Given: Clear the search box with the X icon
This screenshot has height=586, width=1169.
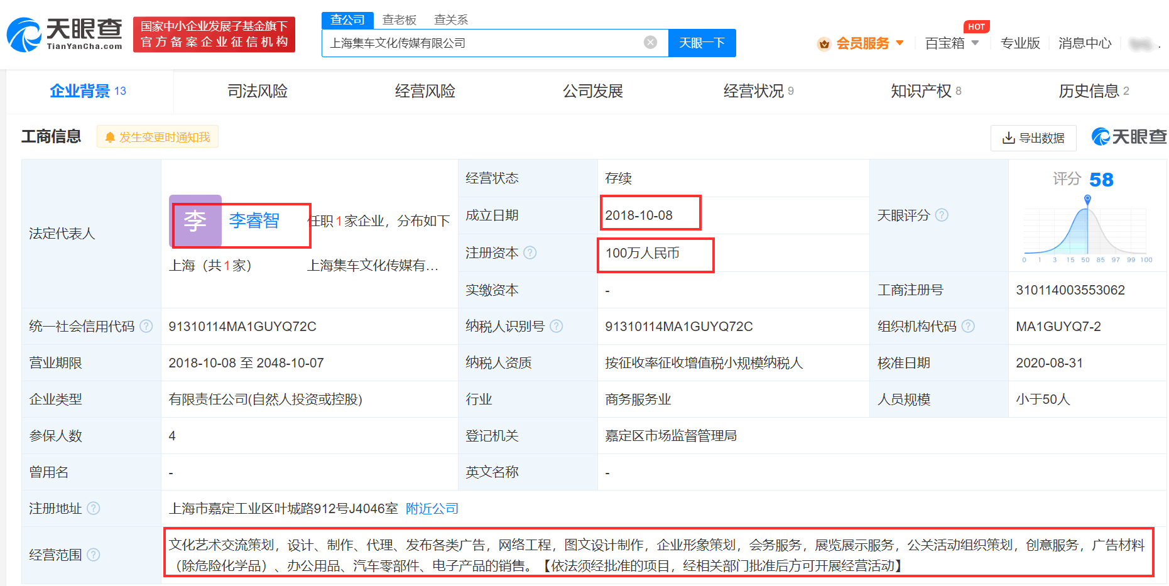Looking at the screenshot, I should [x=650, y=43].
